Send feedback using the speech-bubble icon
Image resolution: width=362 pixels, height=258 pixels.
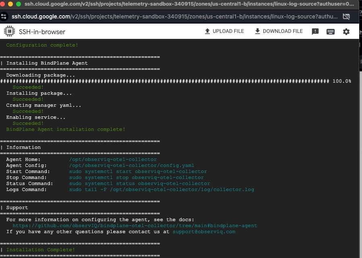click(315, 31)
